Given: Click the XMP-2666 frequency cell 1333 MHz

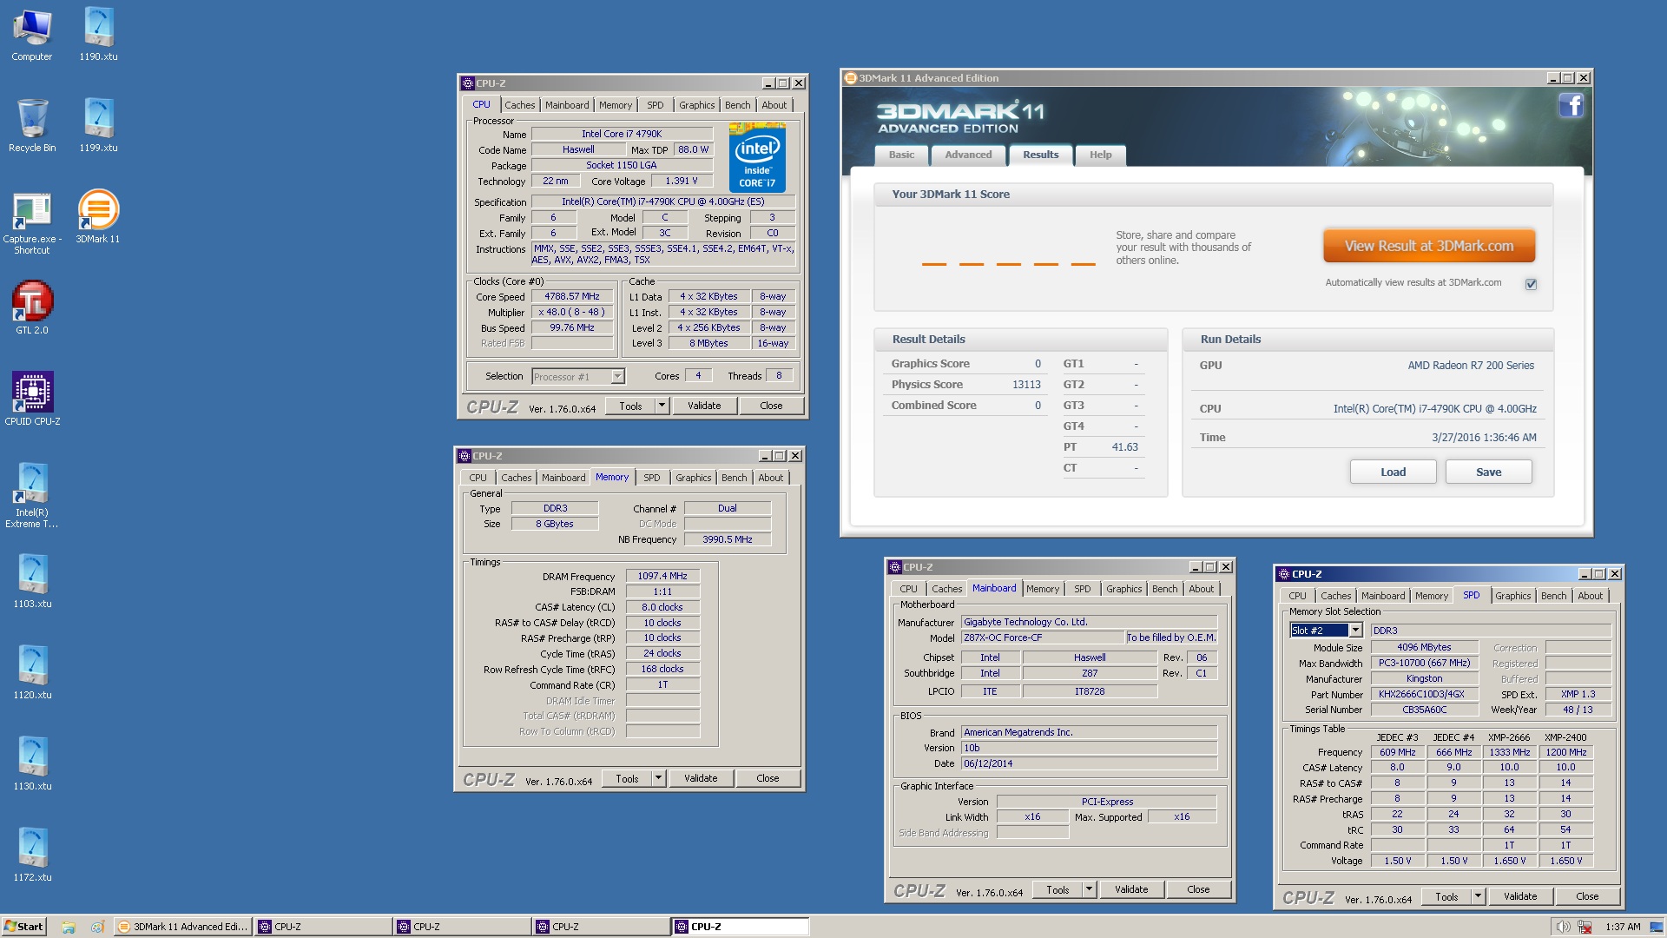Looking at the screenshot, I should [1510, 752].
